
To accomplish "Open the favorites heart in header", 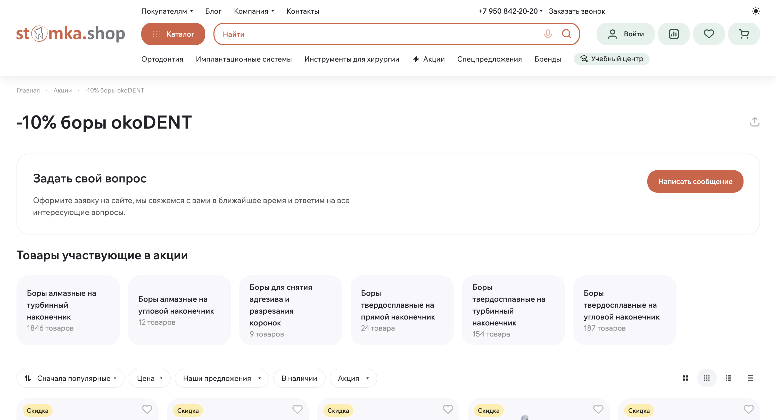I will point(708,34).
